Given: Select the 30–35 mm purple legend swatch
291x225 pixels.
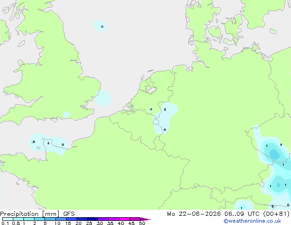Looking at the screenshot, I should coord(103,219).
